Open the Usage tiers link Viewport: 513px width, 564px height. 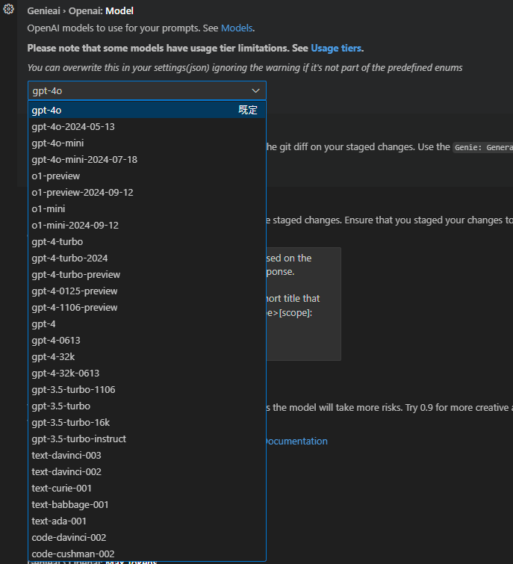336,48
